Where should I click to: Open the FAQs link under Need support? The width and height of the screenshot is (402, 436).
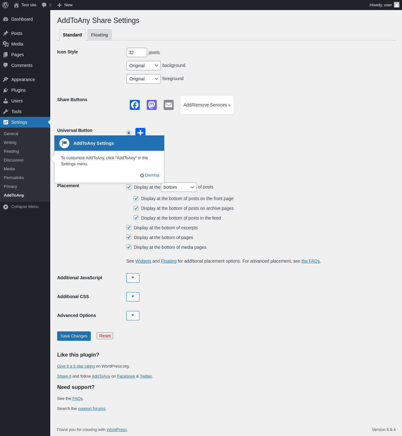[78, 399]
